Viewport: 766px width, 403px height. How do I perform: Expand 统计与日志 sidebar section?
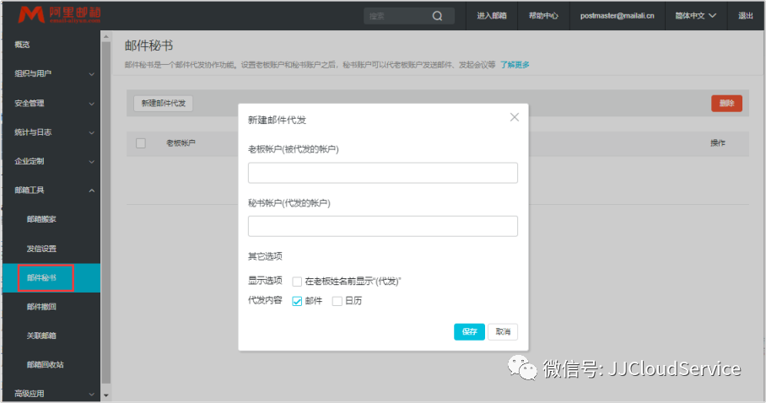click(51, 132)
